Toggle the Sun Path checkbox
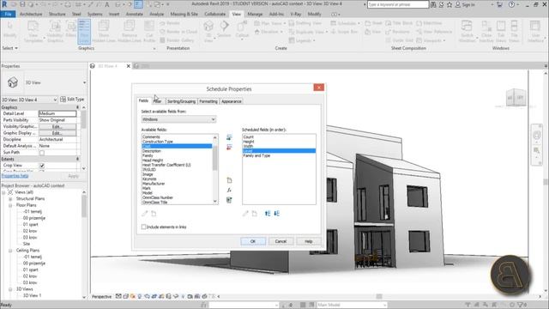Viewport: 549px width, 309px height. coord(42,153)
